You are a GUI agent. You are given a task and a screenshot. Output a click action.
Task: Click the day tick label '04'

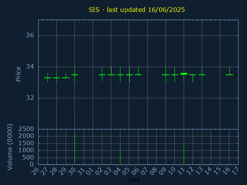point(117,171)
